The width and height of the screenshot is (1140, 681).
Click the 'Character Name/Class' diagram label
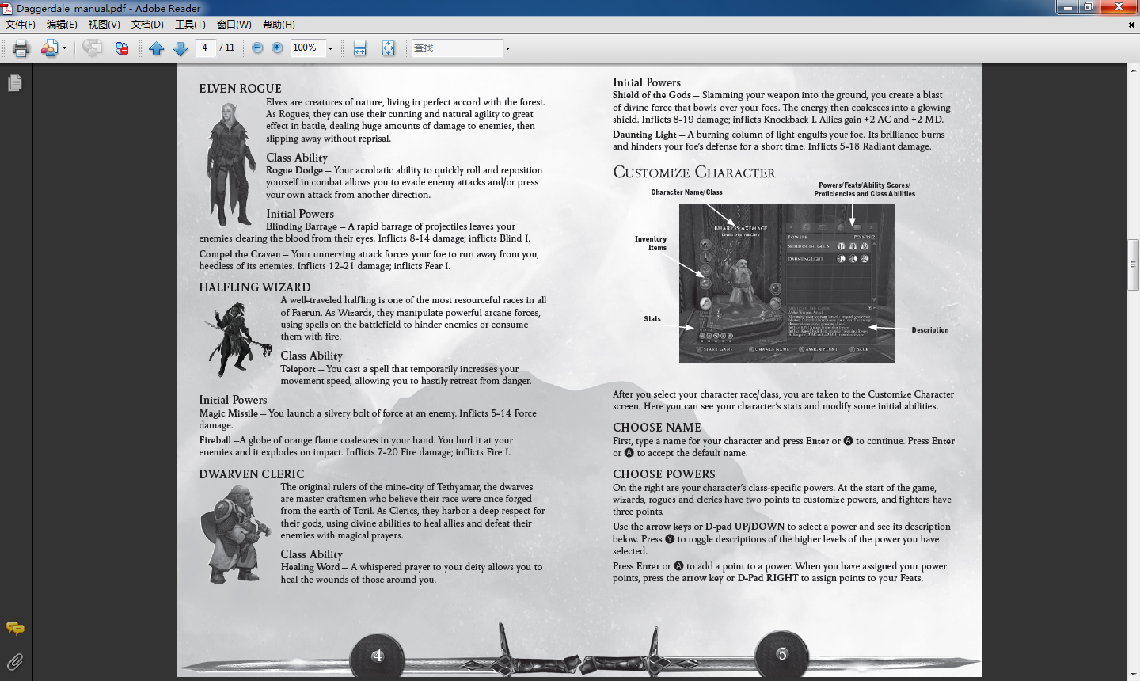(x=686, y=192)
